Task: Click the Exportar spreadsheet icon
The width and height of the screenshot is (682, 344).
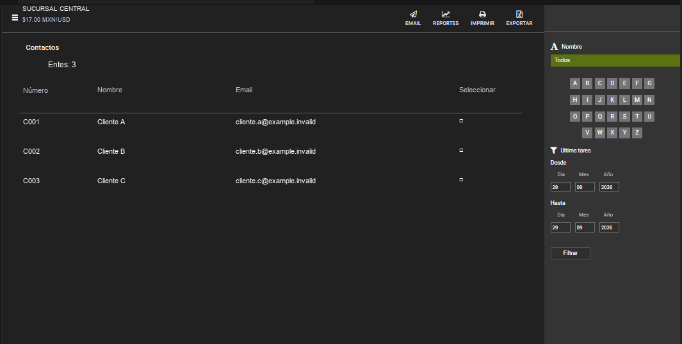Action: [x=519, y=14]
